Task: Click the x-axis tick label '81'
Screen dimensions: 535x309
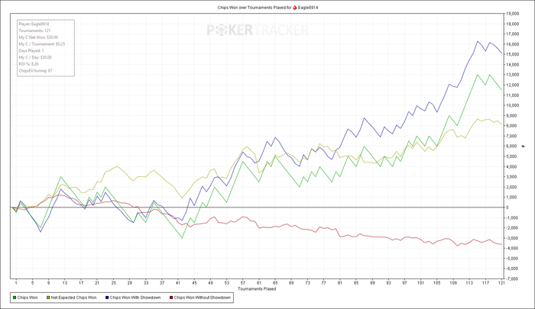Action: click(340, 283)
